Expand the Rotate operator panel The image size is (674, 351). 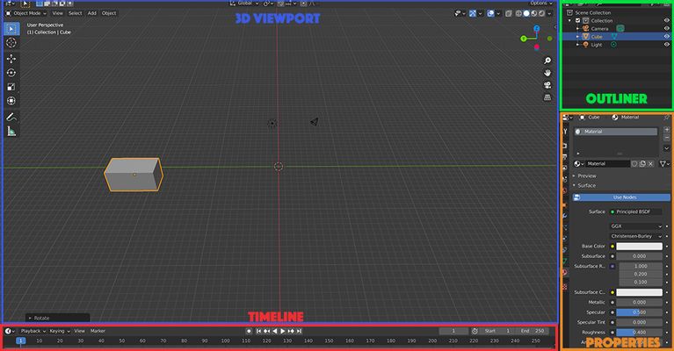pyautogui.click(x=57, y=318)
